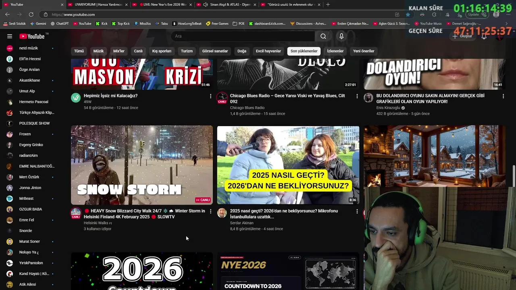Open the HowLongToBeat bookmark
Image resolution: width=516 pixels, height=290 pixels.
tap(187, 24)
